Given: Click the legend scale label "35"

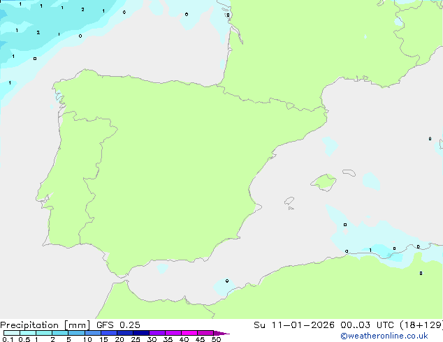Looking at the screenshot, I should pos(168,339).
